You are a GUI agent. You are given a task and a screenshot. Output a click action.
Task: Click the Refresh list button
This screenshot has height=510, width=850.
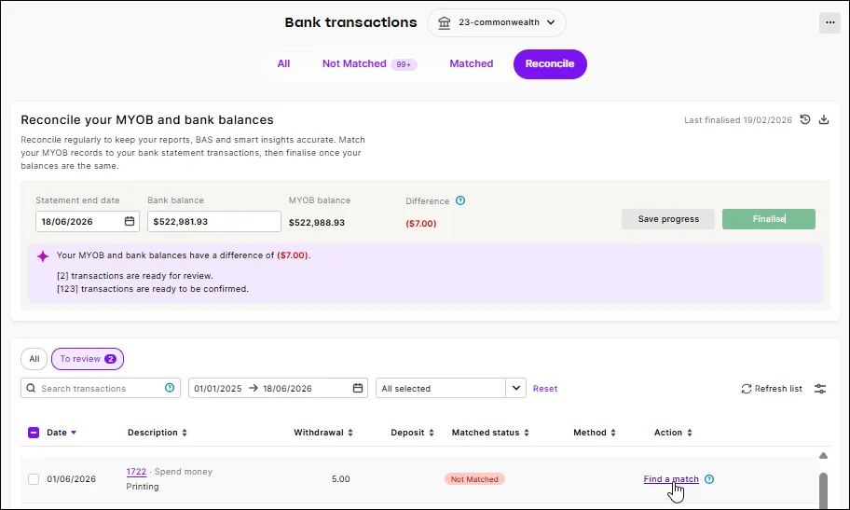coord(772,389)
